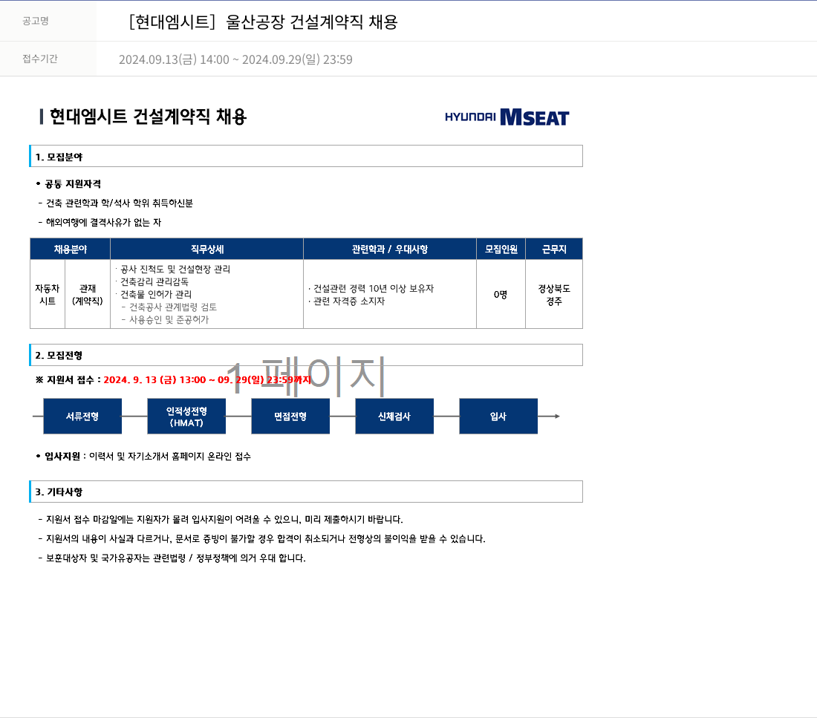This screenshot has width=817, height=718.
Task: Click the '공통 지원자격' bullet
Action: [x=68, y=184]
